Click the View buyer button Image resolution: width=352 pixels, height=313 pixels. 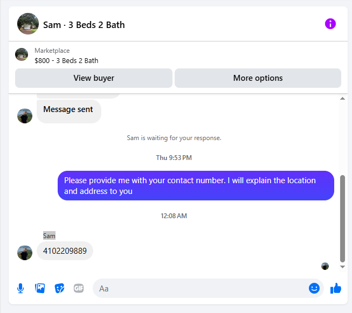click(x=94, y=78)
